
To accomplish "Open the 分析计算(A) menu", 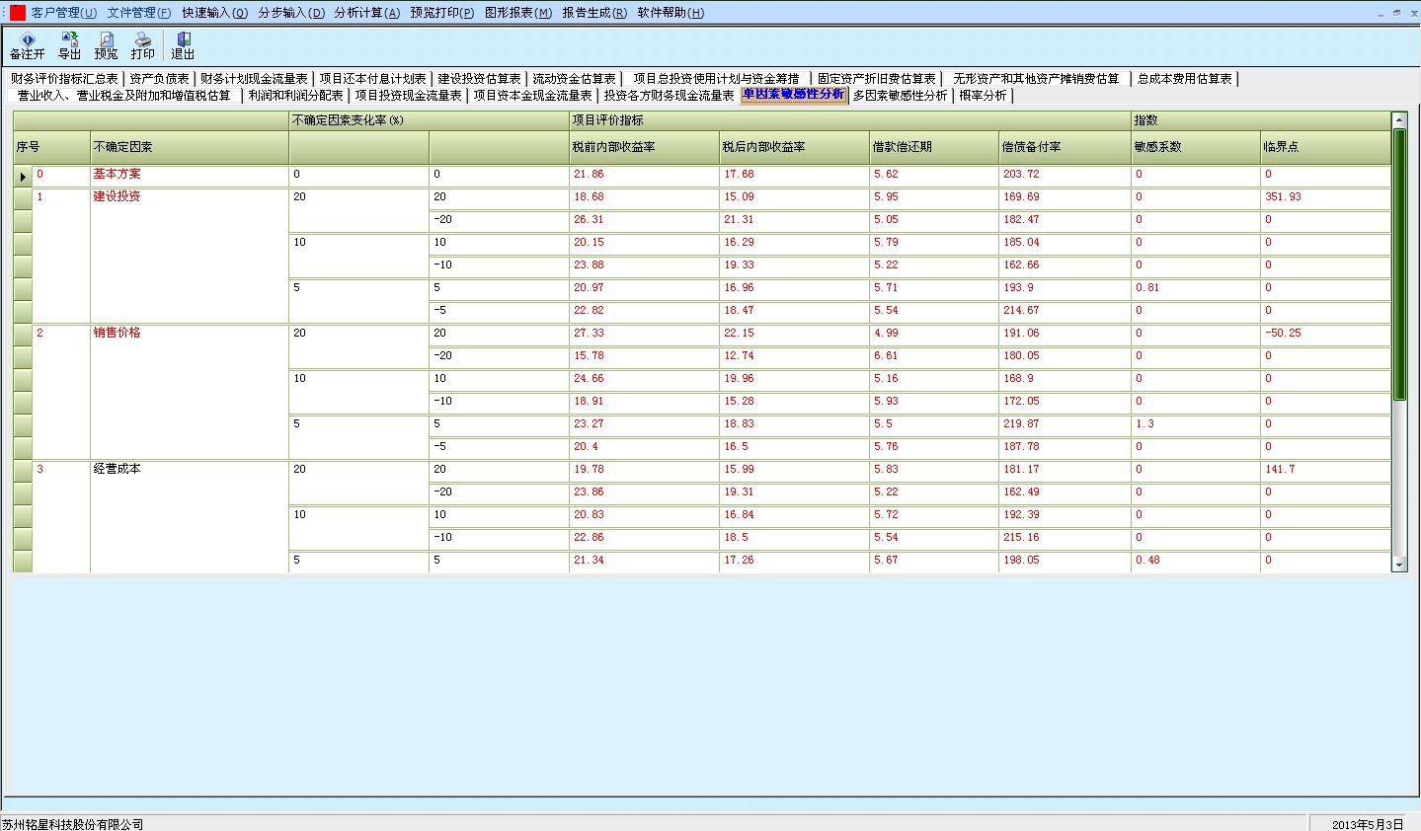I will [367, 13].
